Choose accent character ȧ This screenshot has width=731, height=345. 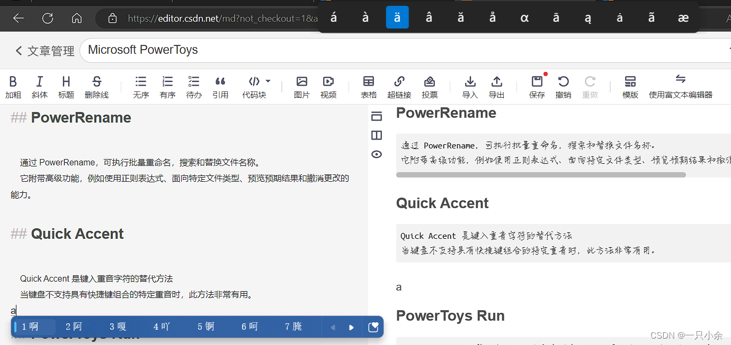[x=620, y=17]
